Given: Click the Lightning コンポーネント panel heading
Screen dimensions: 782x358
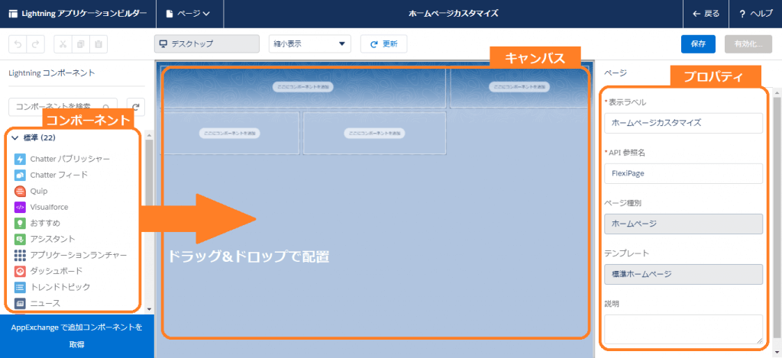Looking at the screenshot, I should [x=52, y=73].
